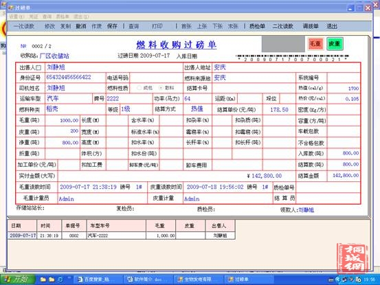Click the toolbar 退出 button
Screen dimensions: 380x285
332,26
